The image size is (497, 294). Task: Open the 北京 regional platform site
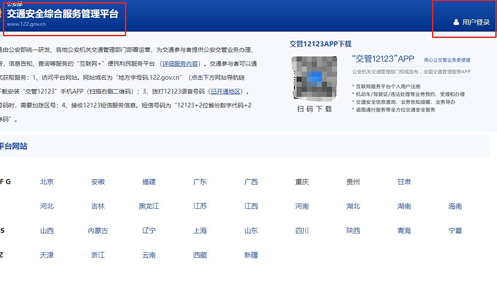pyautogui.click(x=46, y=182)
